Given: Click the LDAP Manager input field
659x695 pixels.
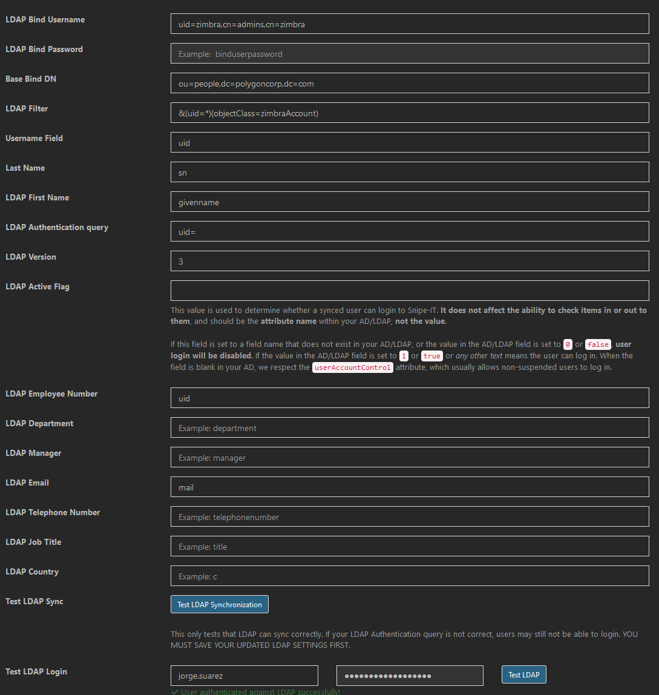Looking at the screenshot, I should click(409, 456).
